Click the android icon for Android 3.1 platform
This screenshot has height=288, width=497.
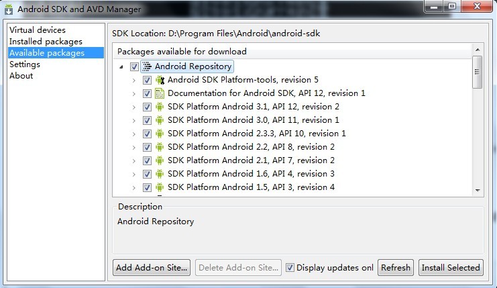(160, 107)
